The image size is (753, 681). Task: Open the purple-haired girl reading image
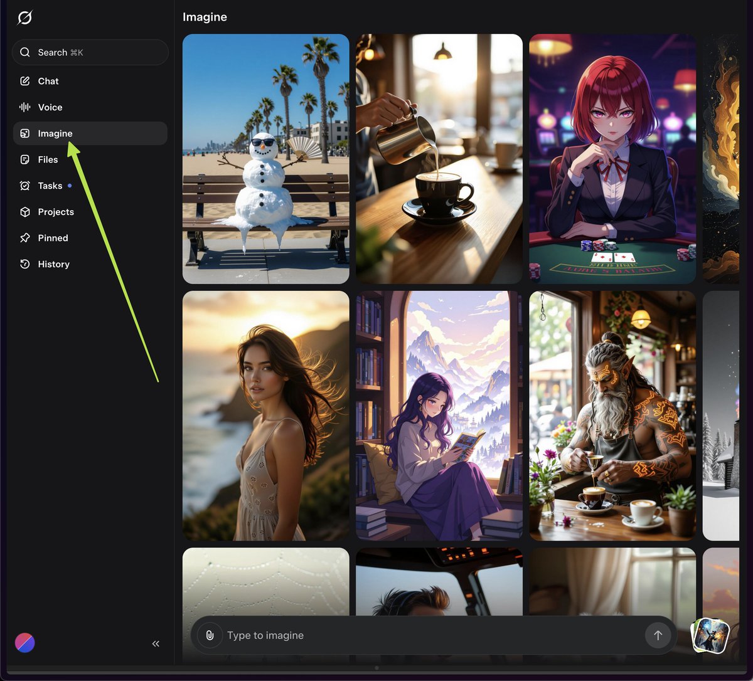(x=439, y=415)
